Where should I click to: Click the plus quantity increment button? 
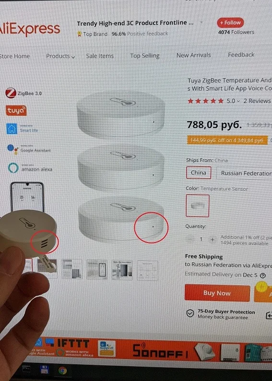pos(213,239)
